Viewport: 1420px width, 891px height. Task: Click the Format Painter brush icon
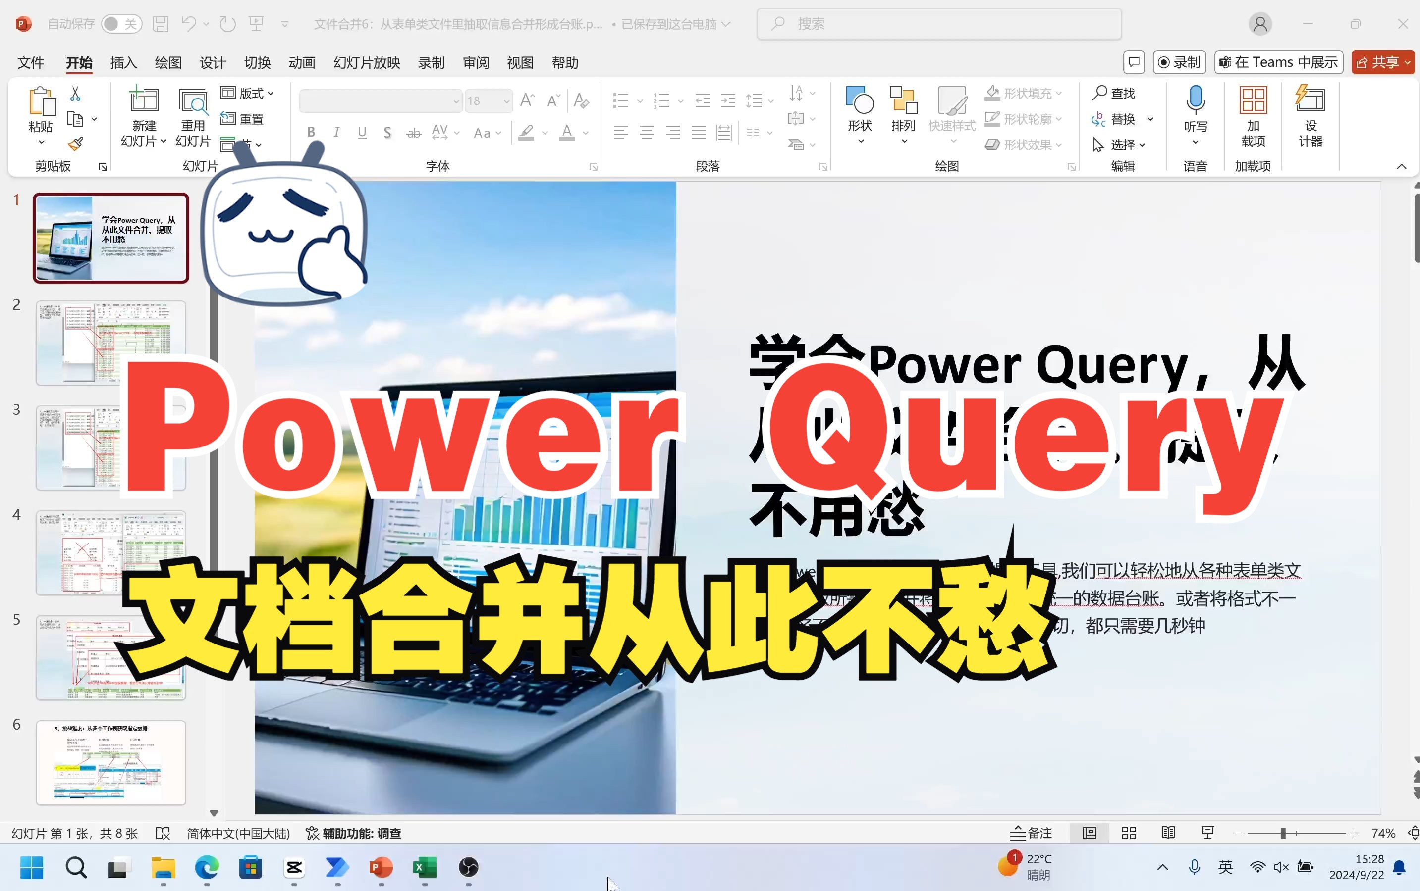75,144
